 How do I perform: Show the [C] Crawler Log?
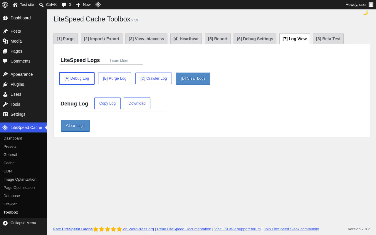tap(154, 78)
